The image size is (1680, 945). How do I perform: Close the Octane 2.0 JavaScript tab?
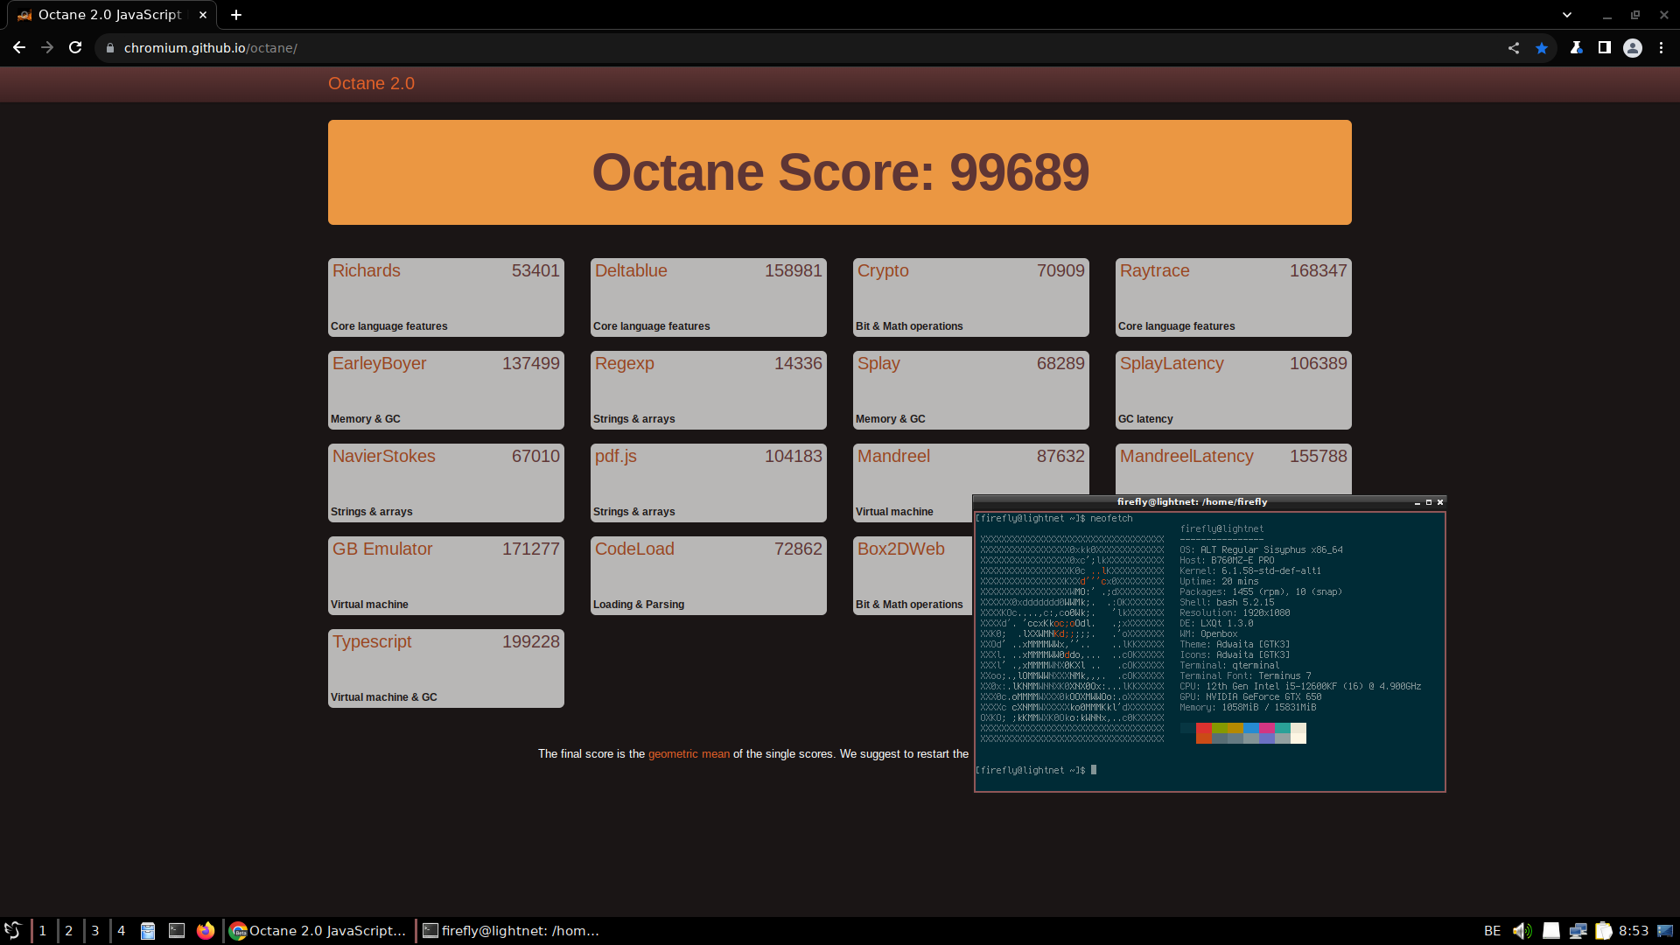(x=203, y=15)
